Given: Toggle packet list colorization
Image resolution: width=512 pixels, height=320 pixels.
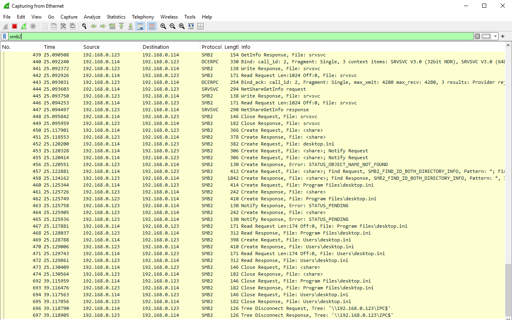Looking at the screenshot, I should click(152, 26).
